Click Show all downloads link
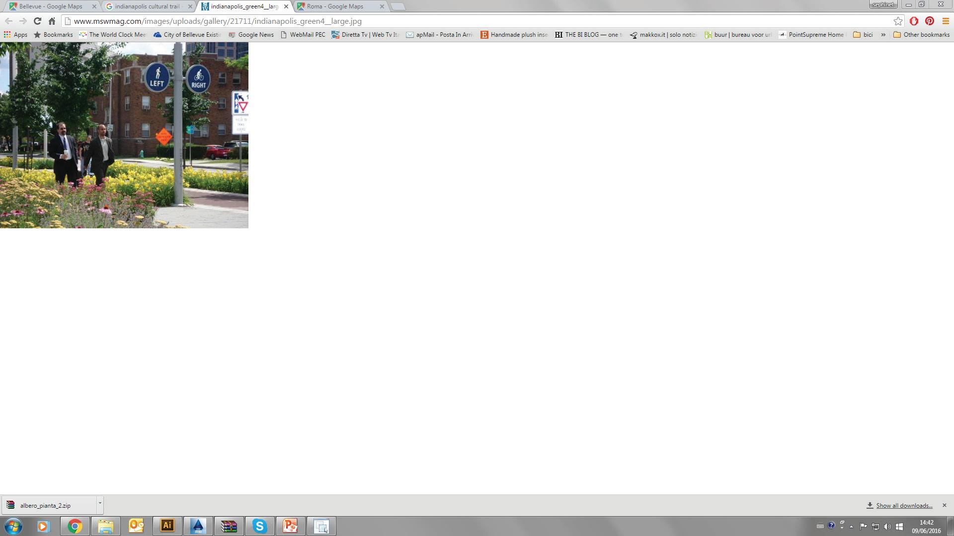 [x=904, y=505]
